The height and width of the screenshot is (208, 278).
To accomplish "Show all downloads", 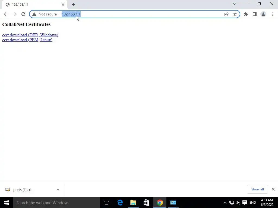I will [x=257, y=189].
